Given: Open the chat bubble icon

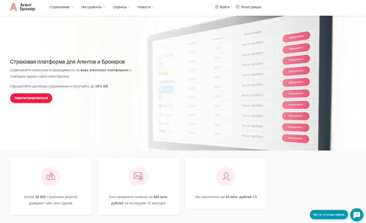Looking at the screenshot, I should point(356,215).
